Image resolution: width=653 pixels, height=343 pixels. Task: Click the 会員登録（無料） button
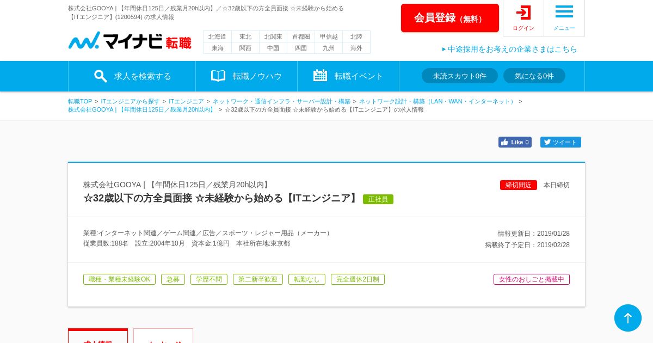[x=450, y=18]
